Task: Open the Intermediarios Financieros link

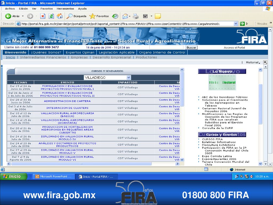Action: click(43, 57)
